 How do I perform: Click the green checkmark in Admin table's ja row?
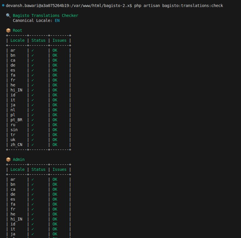[x=33, y=234]
